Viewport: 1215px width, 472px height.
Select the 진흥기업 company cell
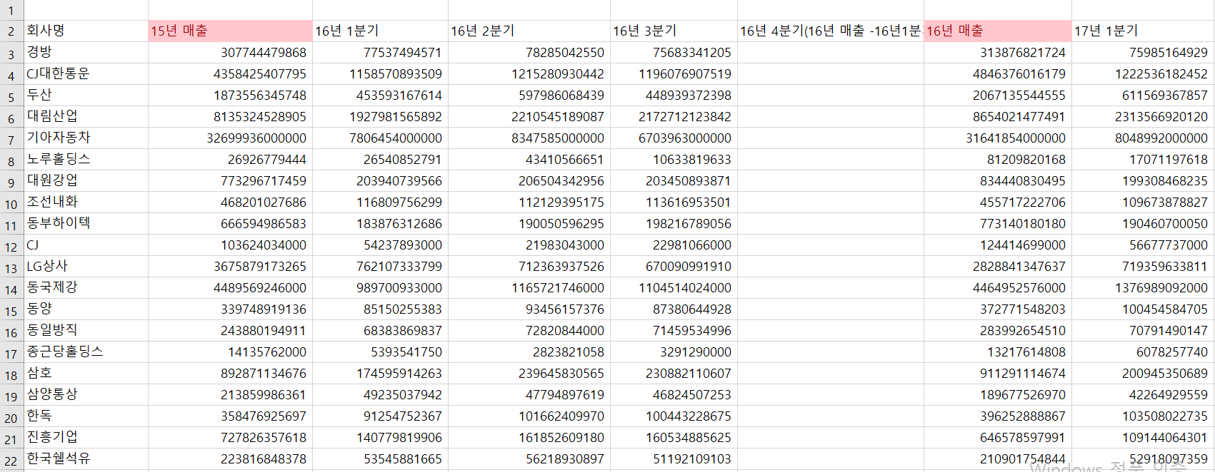click(86, 437)
